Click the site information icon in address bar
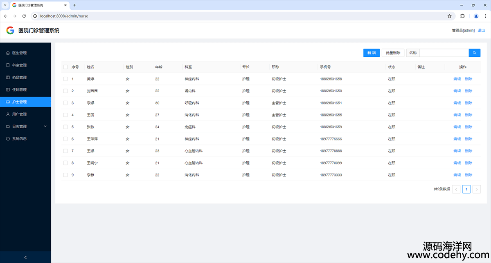 coord(35,16)
